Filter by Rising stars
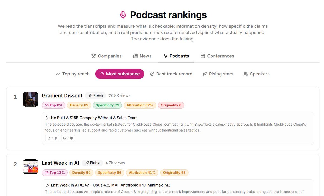The height and width of the screenshot is (196, 324). [218, 74]
